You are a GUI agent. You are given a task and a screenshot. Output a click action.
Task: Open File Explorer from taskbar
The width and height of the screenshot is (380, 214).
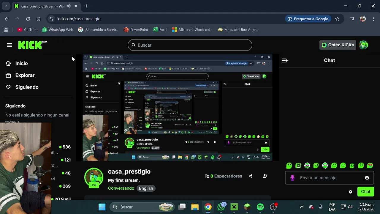click(x=195, y=207)
